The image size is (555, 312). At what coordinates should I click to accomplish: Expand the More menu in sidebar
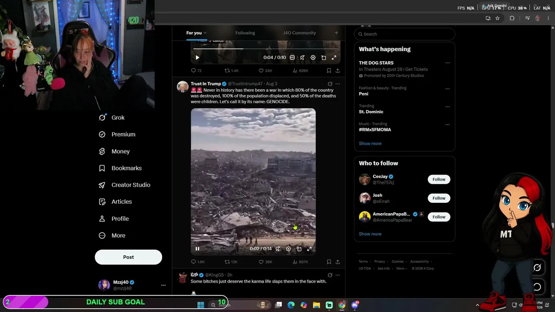coord(112,236)
